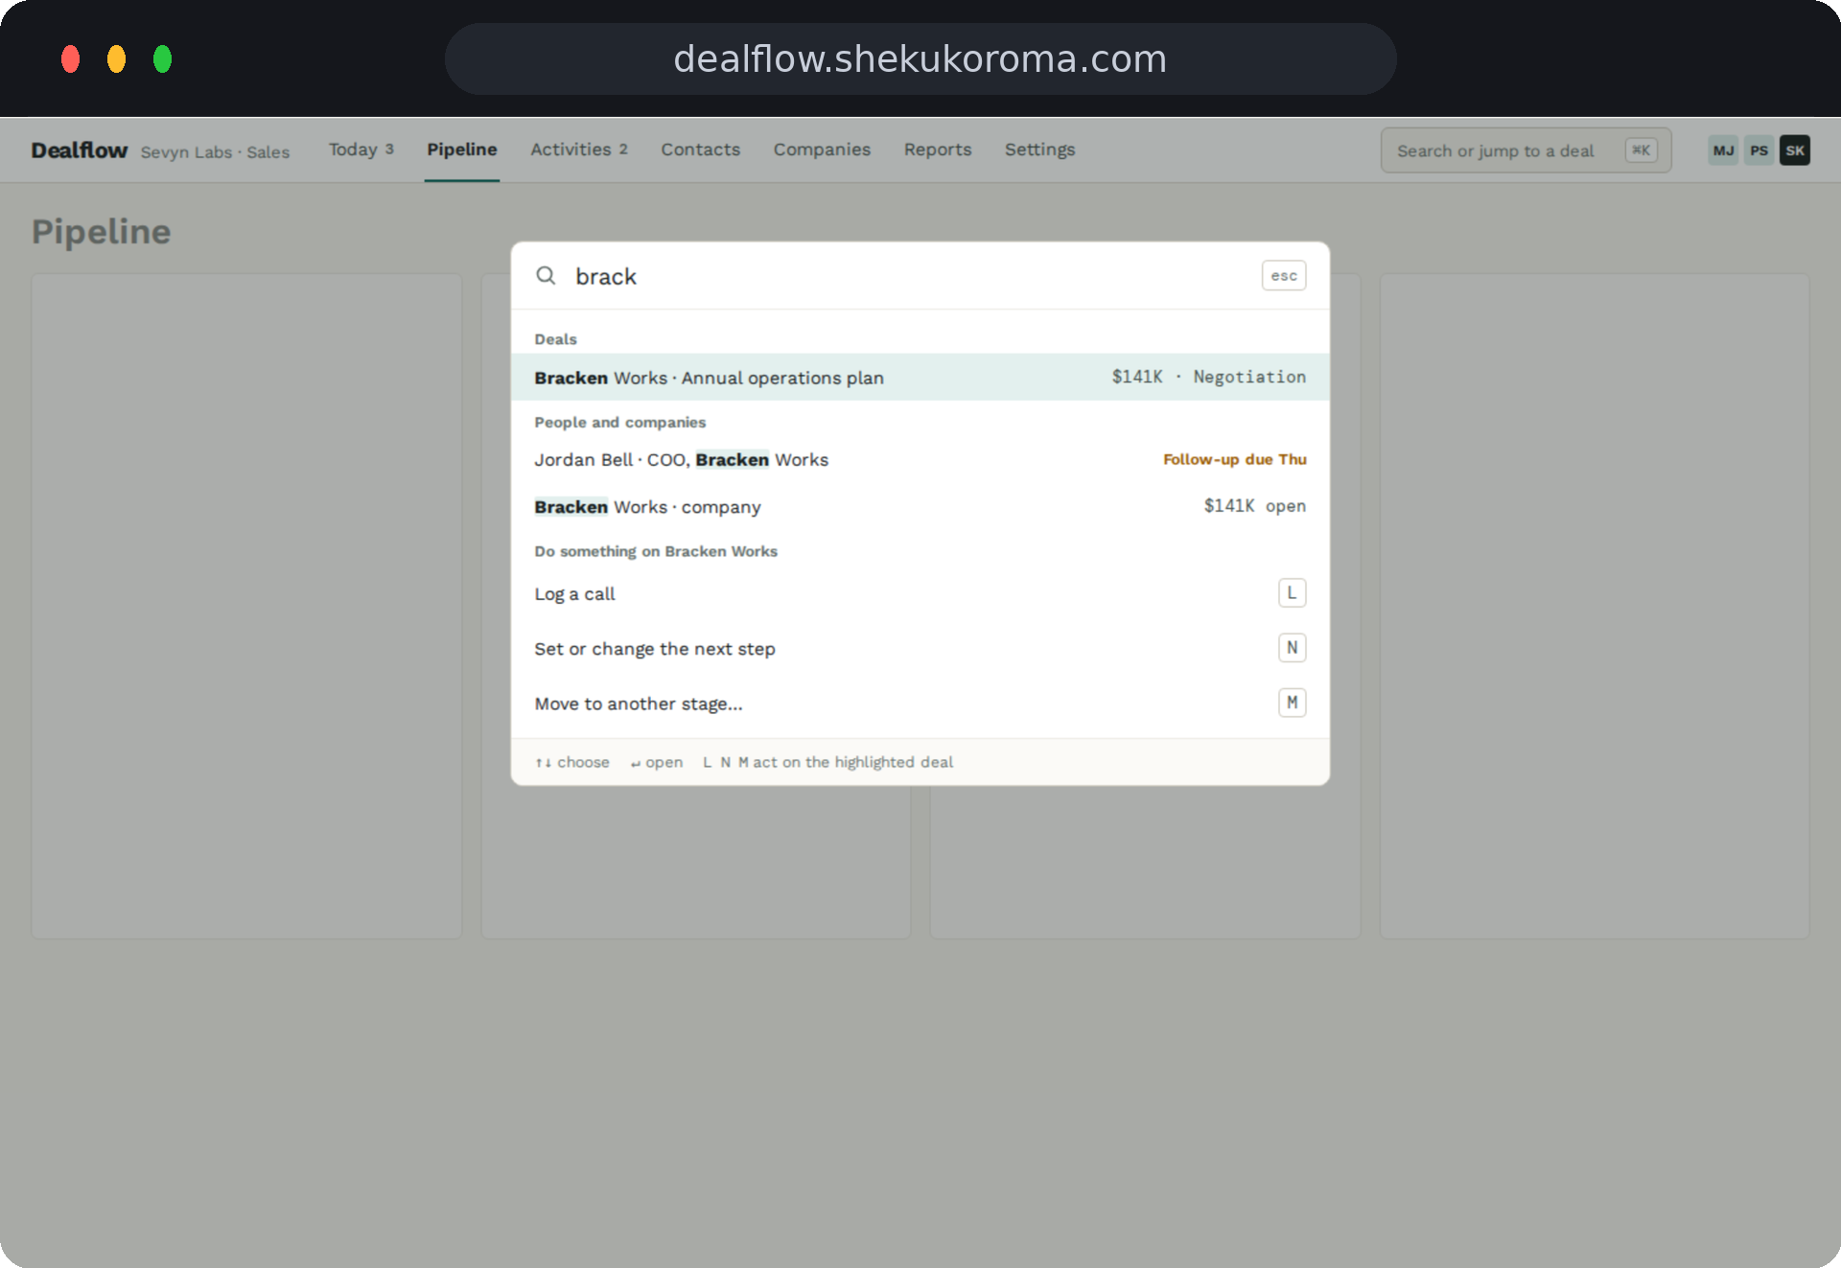
Task: Click the M shortcut key badge
Action: point(1292,703)
